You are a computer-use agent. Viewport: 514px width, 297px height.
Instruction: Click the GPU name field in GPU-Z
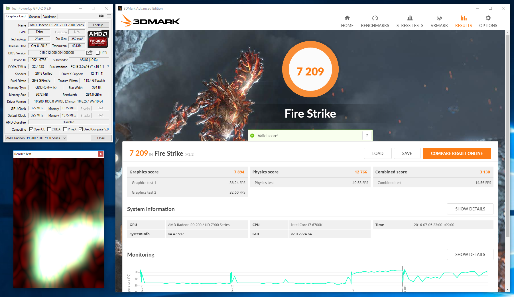[57, 25]
